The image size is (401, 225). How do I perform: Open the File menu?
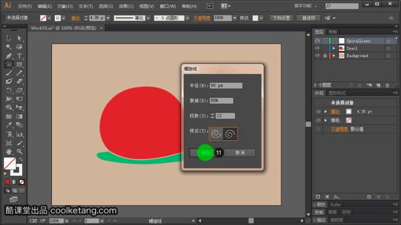(25, 6)
